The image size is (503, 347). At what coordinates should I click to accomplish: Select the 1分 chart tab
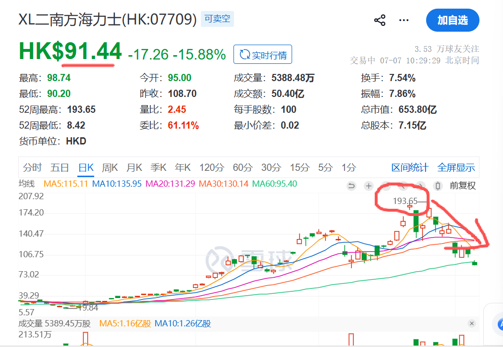pos(349,168)
